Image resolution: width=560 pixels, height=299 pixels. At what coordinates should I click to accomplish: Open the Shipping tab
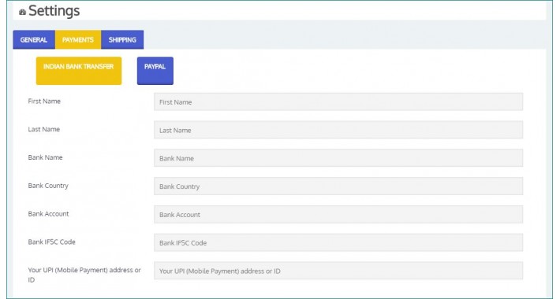tap(122, 39)
